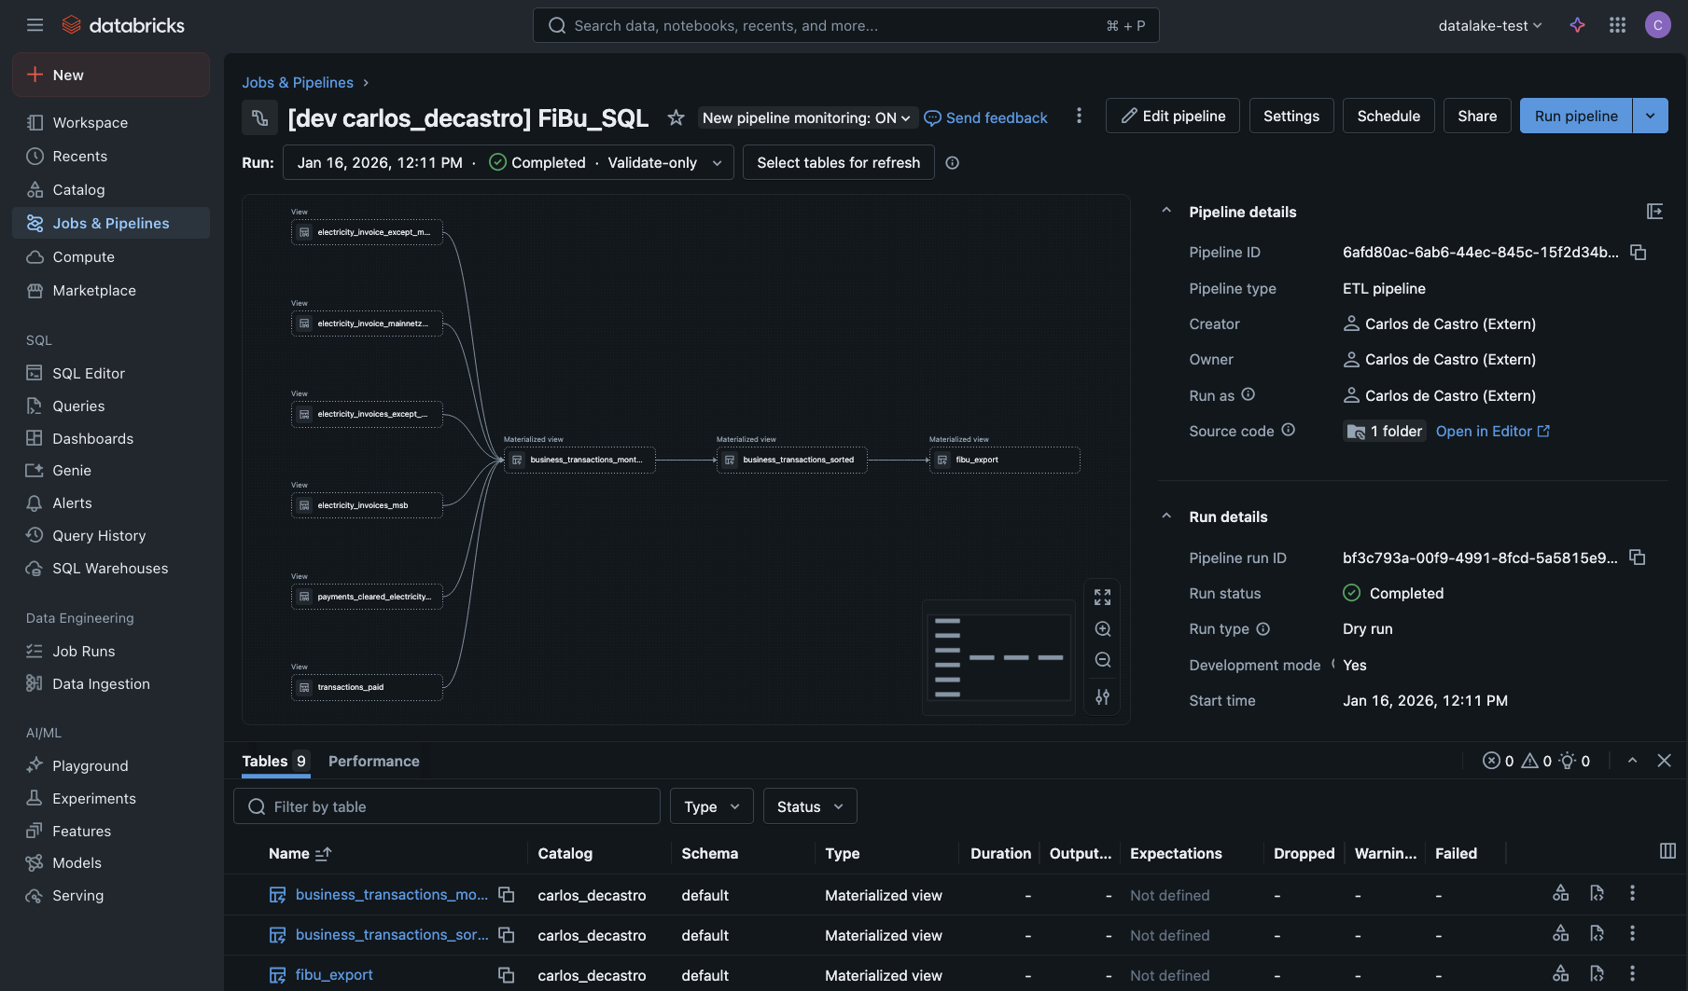Open the apps grid menu
1688x991 pixels.
tap(1618, 25)
